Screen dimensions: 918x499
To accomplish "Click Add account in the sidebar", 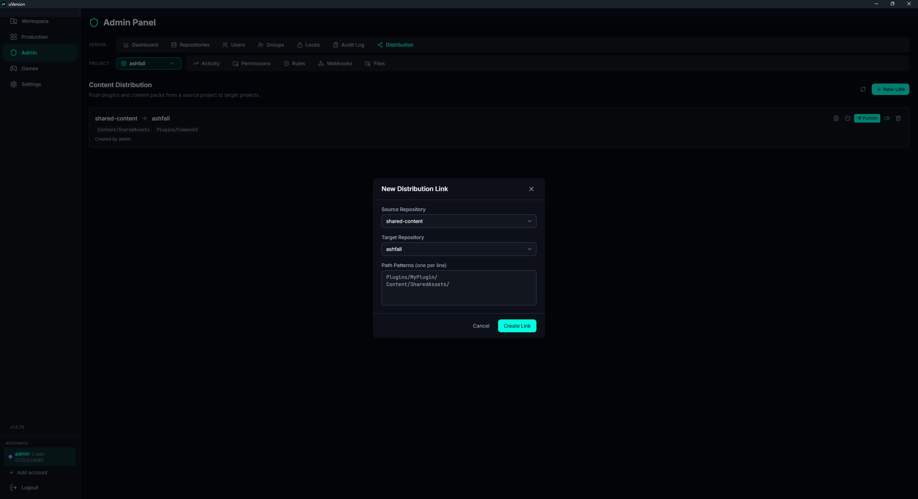I will [28, 472].
